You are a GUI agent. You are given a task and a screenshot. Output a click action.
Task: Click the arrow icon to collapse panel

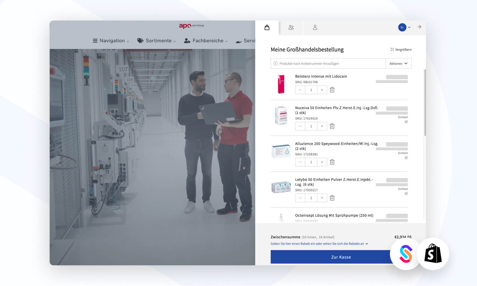click(419, 27)
